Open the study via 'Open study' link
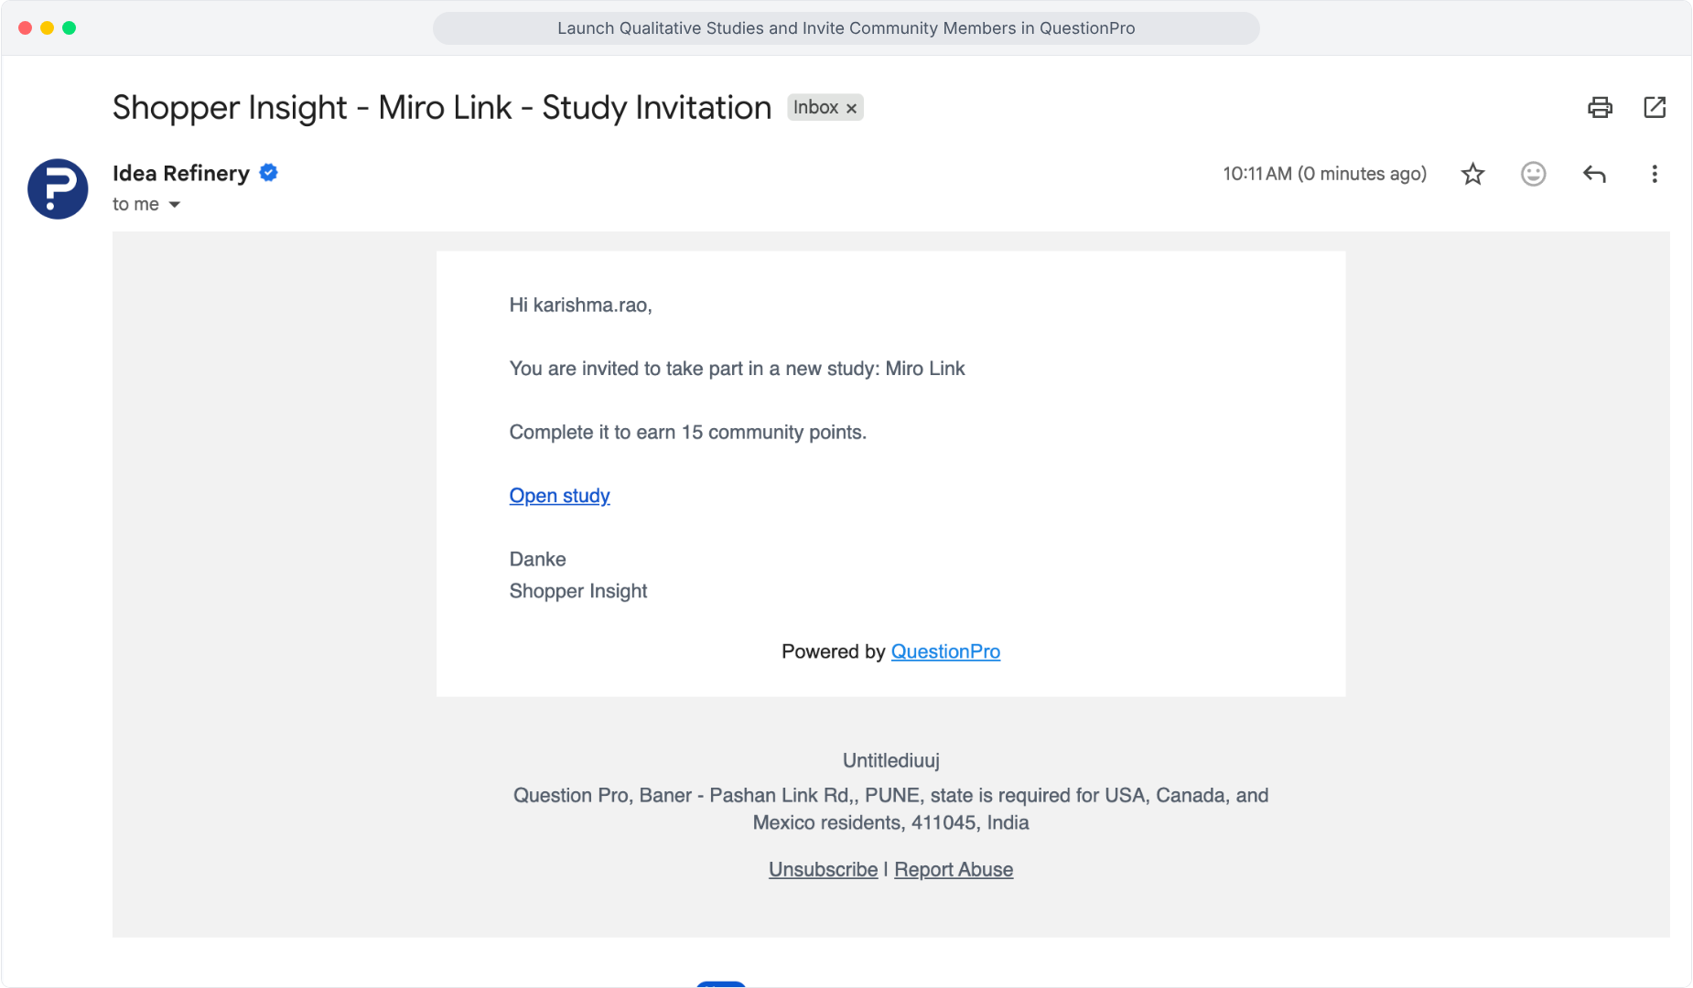 (x=559, y=496)
